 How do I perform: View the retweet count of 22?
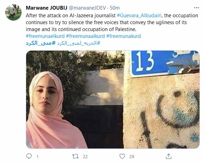coord(85,156)
